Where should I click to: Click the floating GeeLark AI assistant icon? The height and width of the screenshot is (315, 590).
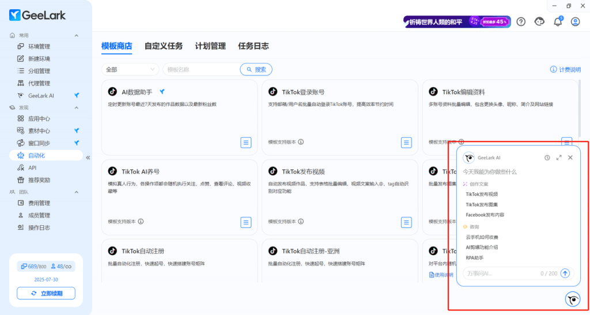[x=572, y=299]
